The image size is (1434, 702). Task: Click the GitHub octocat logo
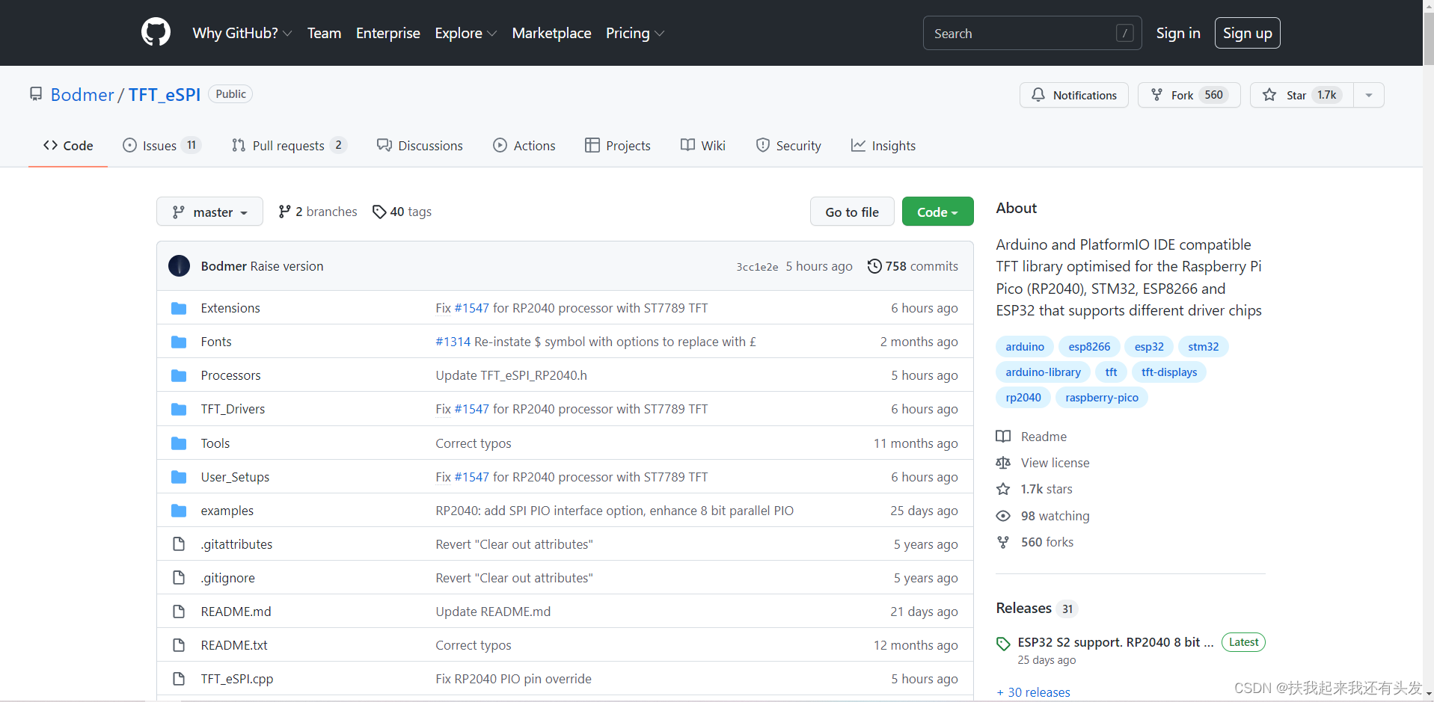[x=156, y=33]
